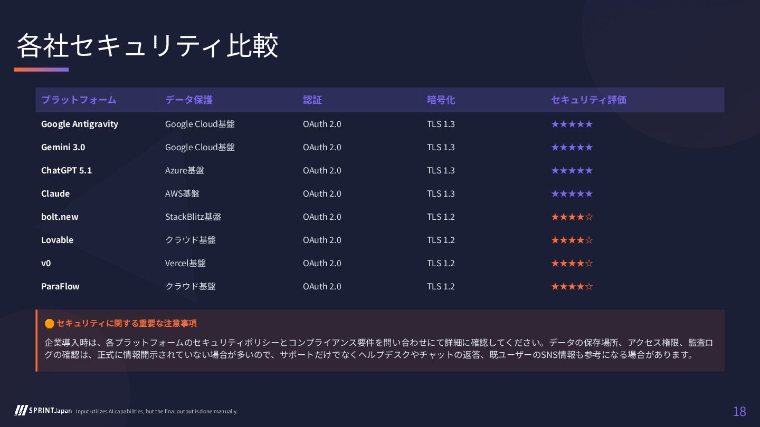Click the star rating in ChatGPT 5.1 row

[x=572, y=170]
